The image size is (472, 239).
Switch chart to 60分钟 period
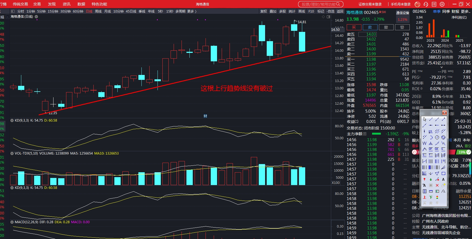pos(78,11)
